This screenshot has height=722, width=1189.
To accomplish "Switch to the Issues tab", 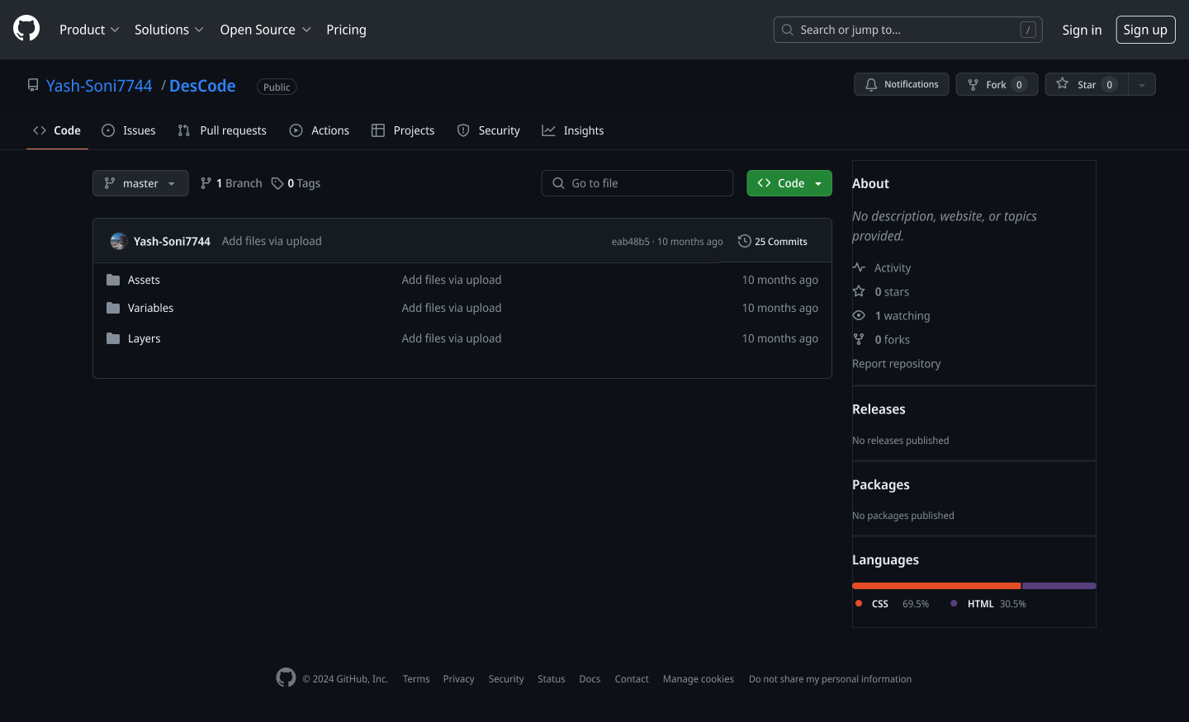I will (129, 130).
